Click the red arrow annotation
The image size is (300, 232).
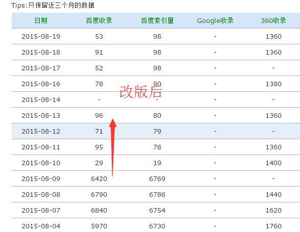(113, 147)
